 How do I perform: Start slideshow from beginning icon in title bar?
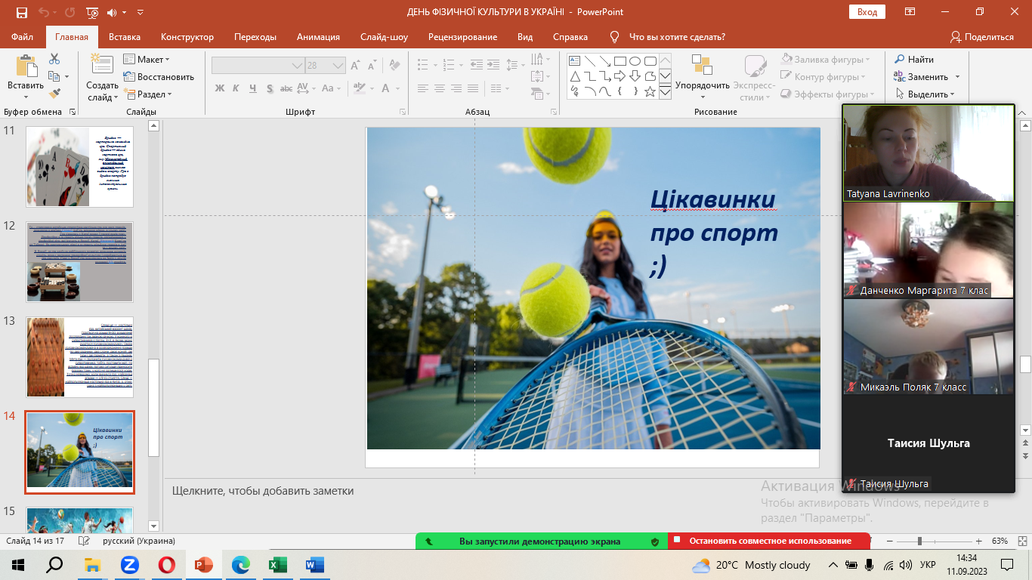(92, 12)
